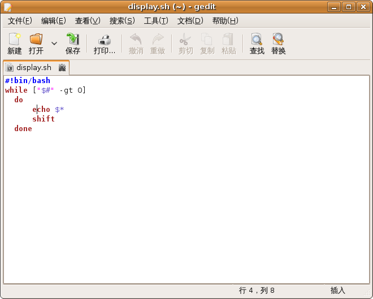Open Find with the 查找 magnifier icon
Image resolution: width=373 pixels, height=299 pixels.
click(257, 39)
